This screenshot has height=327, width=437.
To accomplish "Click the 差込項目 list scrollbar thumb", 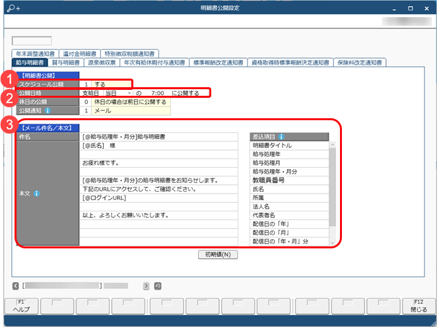I will 333,187.
